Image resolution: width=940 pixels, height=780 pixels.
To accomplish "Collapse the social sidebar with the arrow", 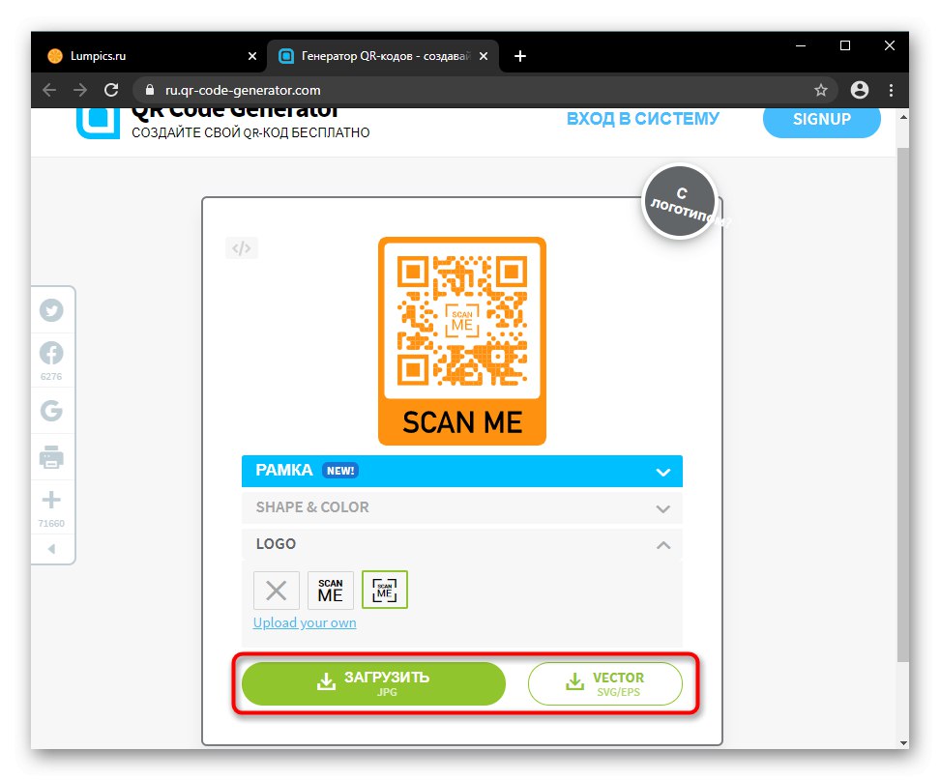I will pos(51,549).
